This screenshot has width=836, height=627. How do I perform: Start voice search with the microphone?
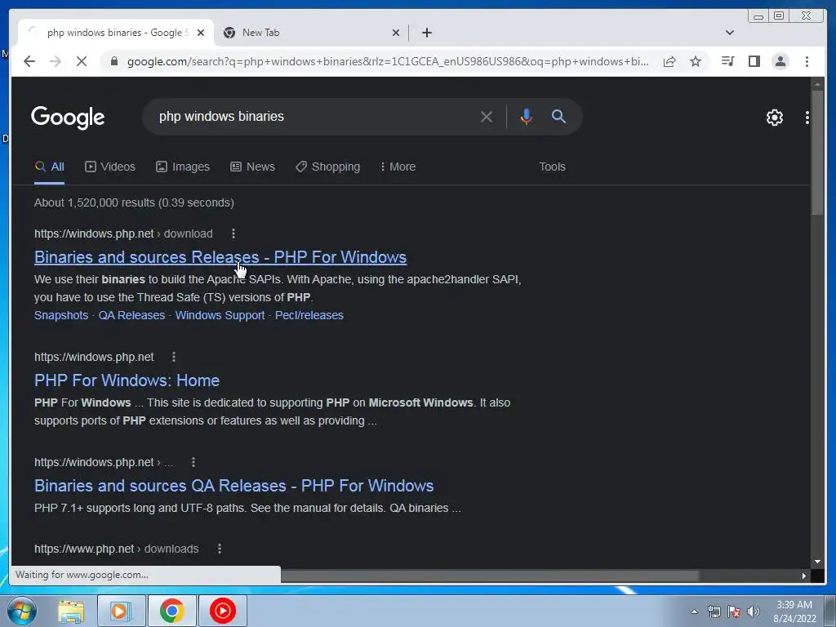pos(527,117)
